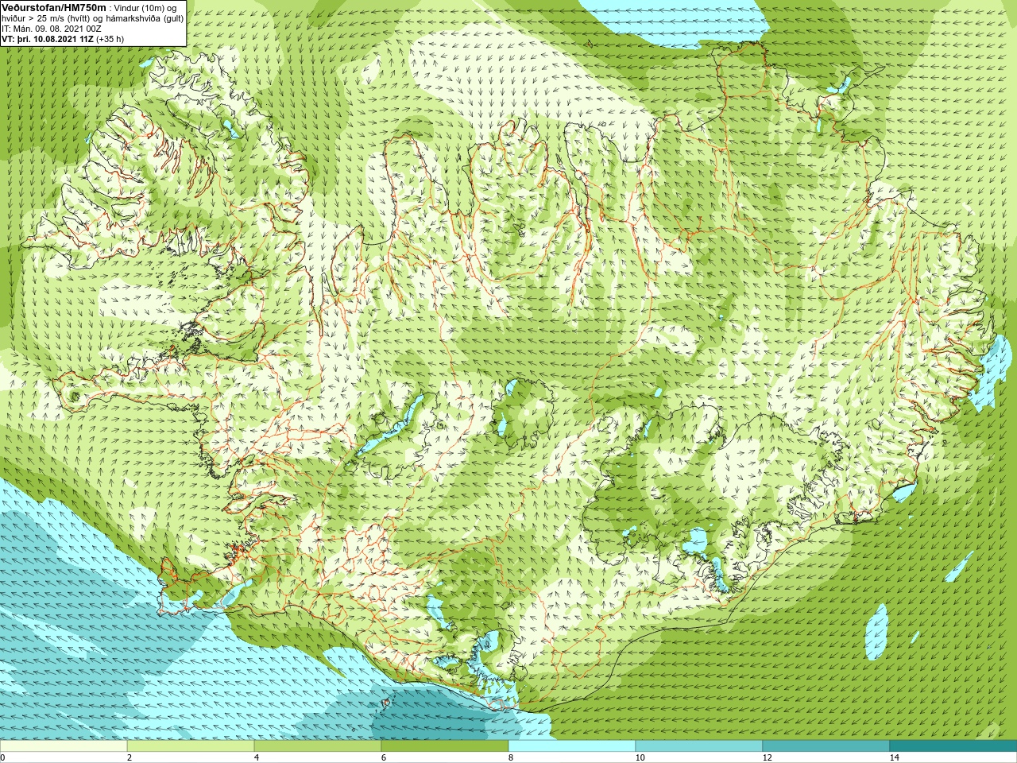Click the legend value label '6'

pos(383,757)
